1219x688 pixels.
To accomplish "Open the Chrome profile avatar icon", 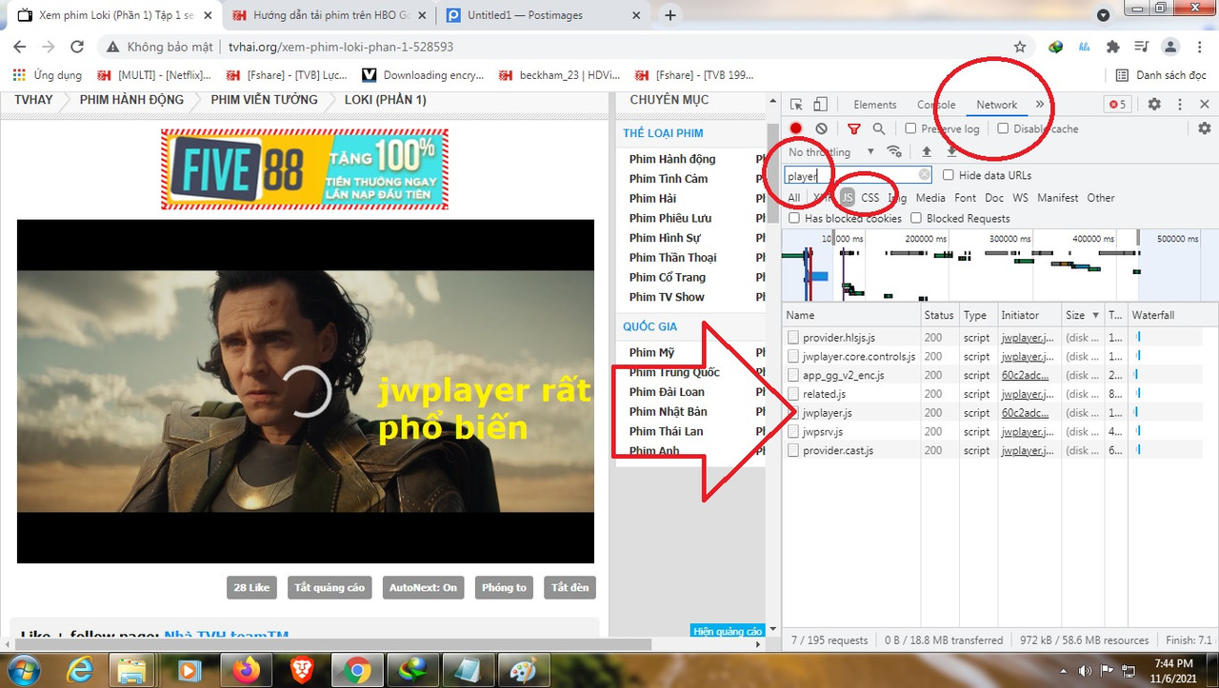I will point(1171,47).
